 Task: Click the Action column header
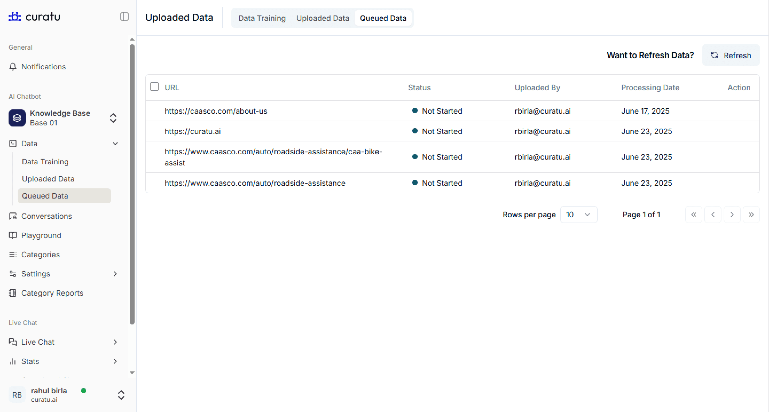coord(739,88)
